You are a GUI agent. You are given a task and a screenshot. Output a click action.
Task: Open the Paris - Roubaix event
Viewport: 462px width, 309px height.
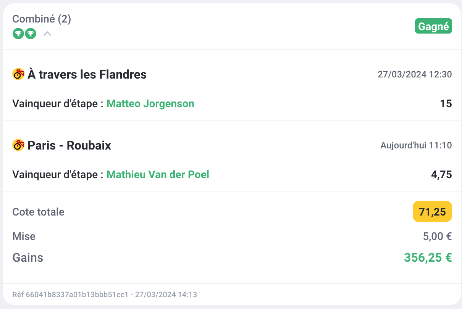(69, 145)
